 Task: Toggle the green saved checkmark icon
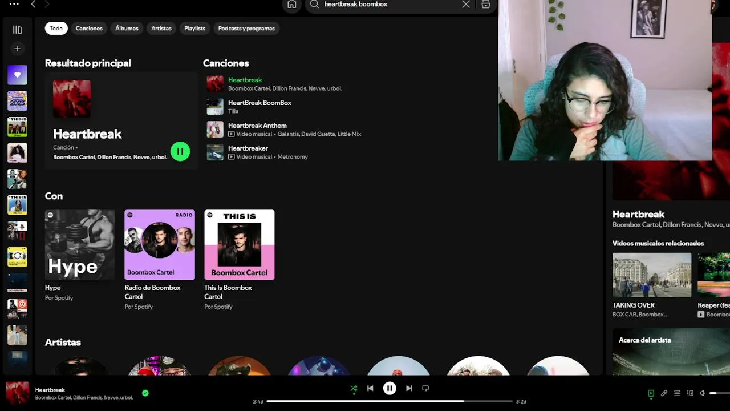[145, 393]
